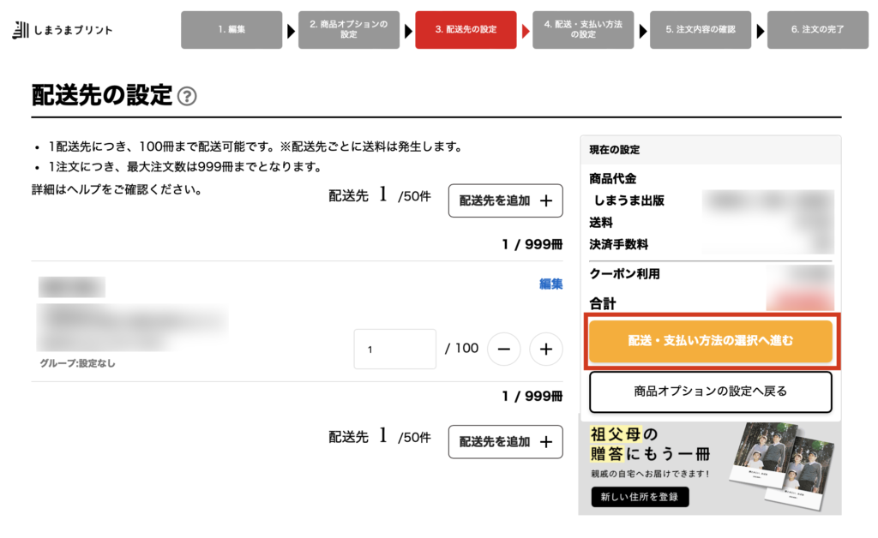Click the bottom 配送先を追加 button
Screen dimensions: 878x538
(505, 442)
